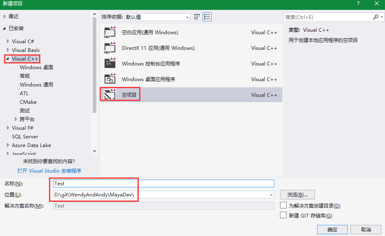Click the 空项目 template name

click(x=129, y=95)
